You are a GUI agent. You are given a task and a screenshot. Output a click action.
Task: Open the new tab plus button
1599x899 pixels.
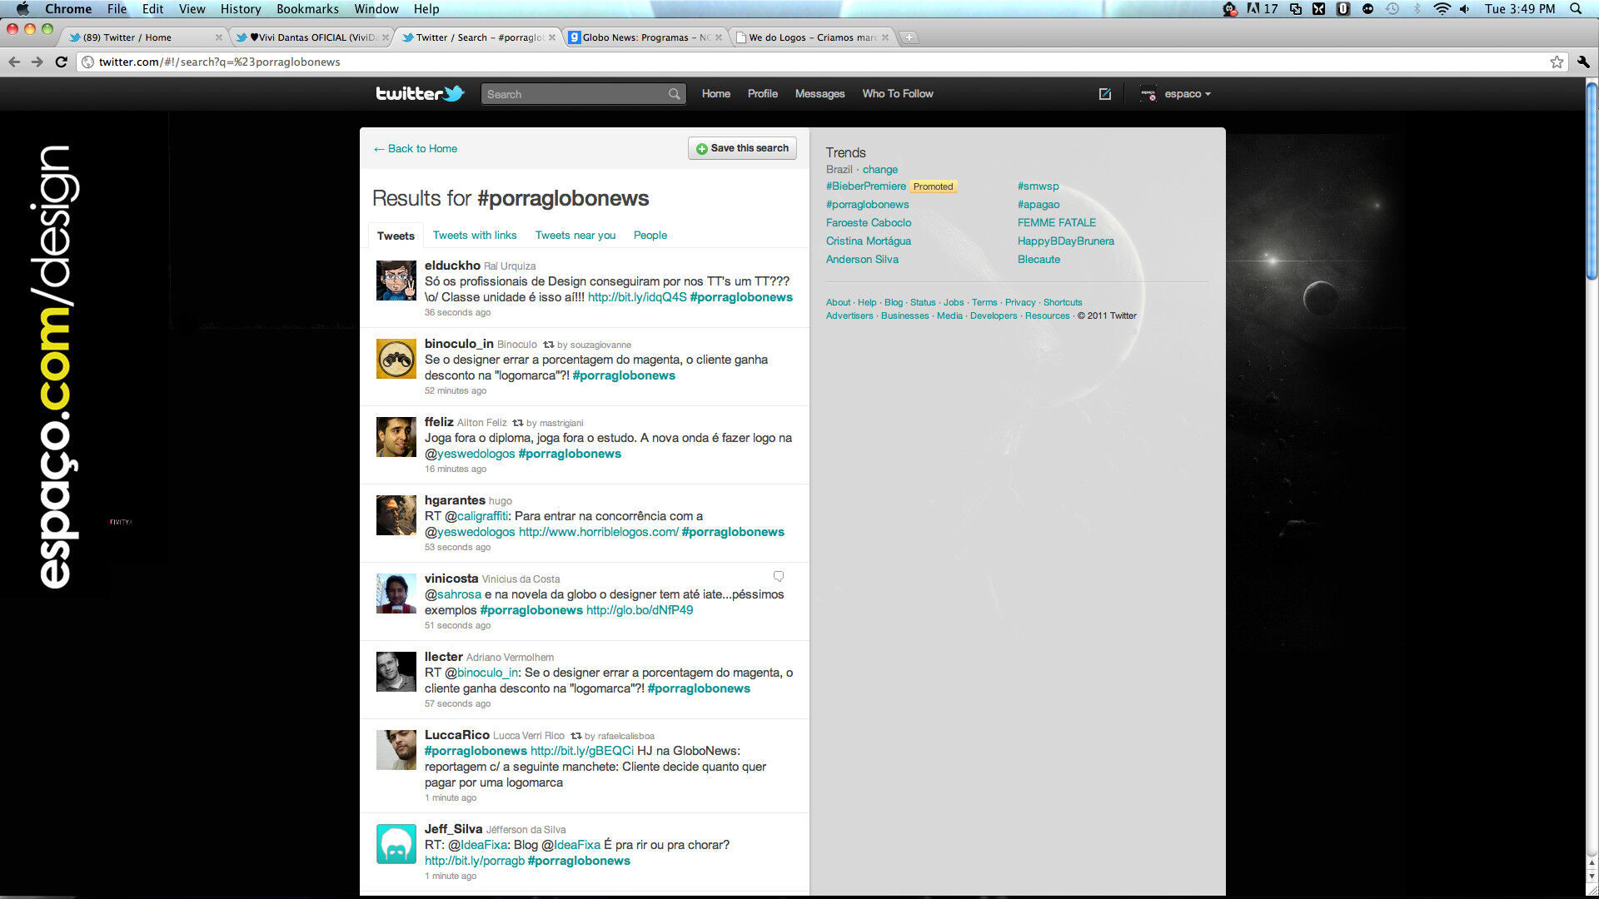pyautogui.click(x=909, y=37)
